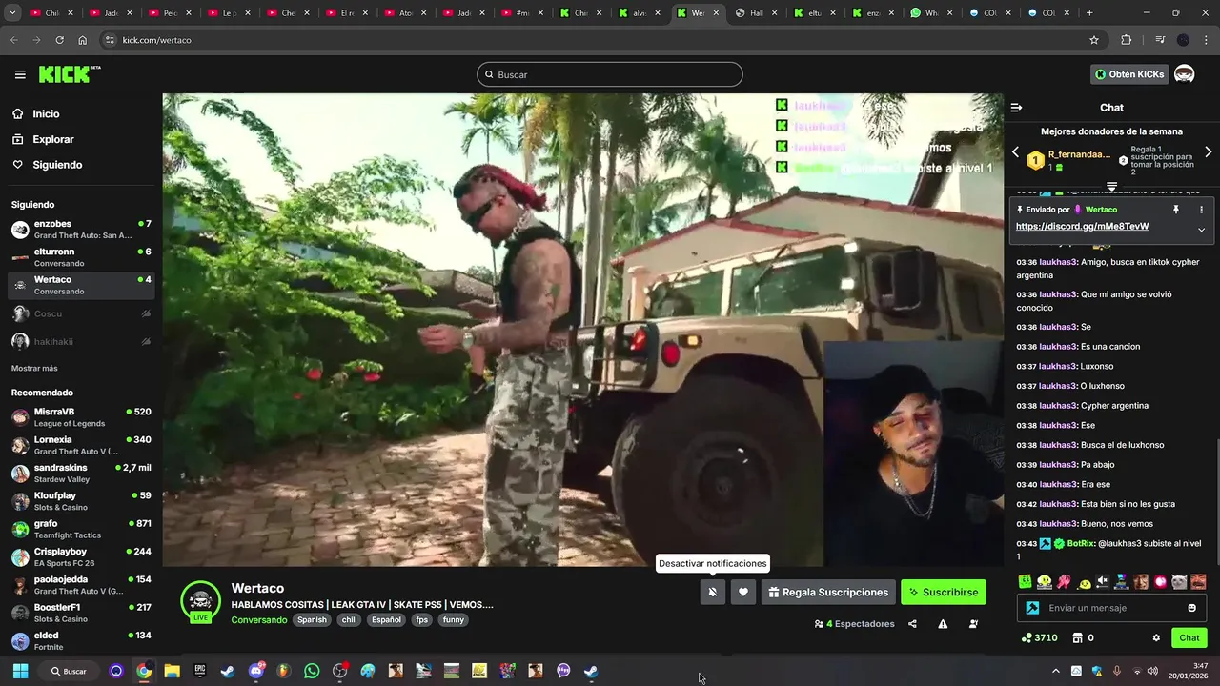Toggle the follow heart button
The image size is (1220, 686).
point(743,592)
